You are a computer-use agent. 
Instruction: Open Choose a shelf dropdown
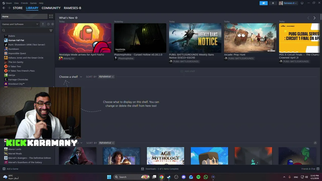coord(71,77)
